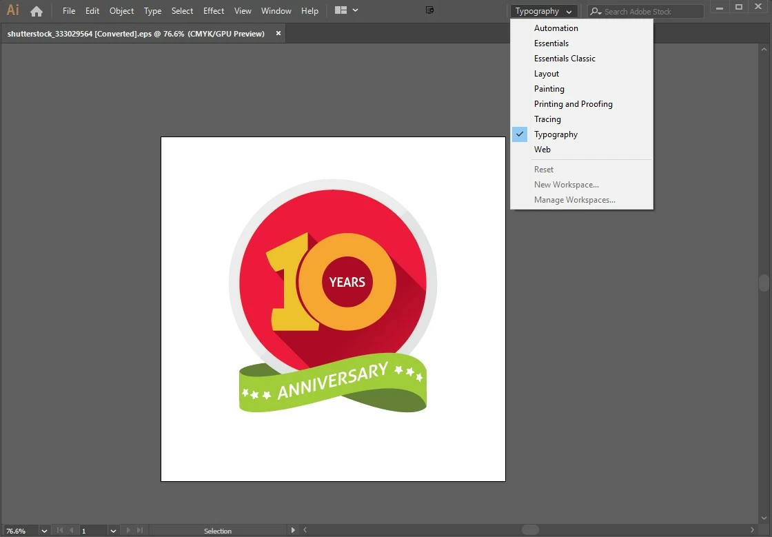Open the Effect menu
Image resolution: width=772 pixels, height=537 pixels.
coord(214,11)
